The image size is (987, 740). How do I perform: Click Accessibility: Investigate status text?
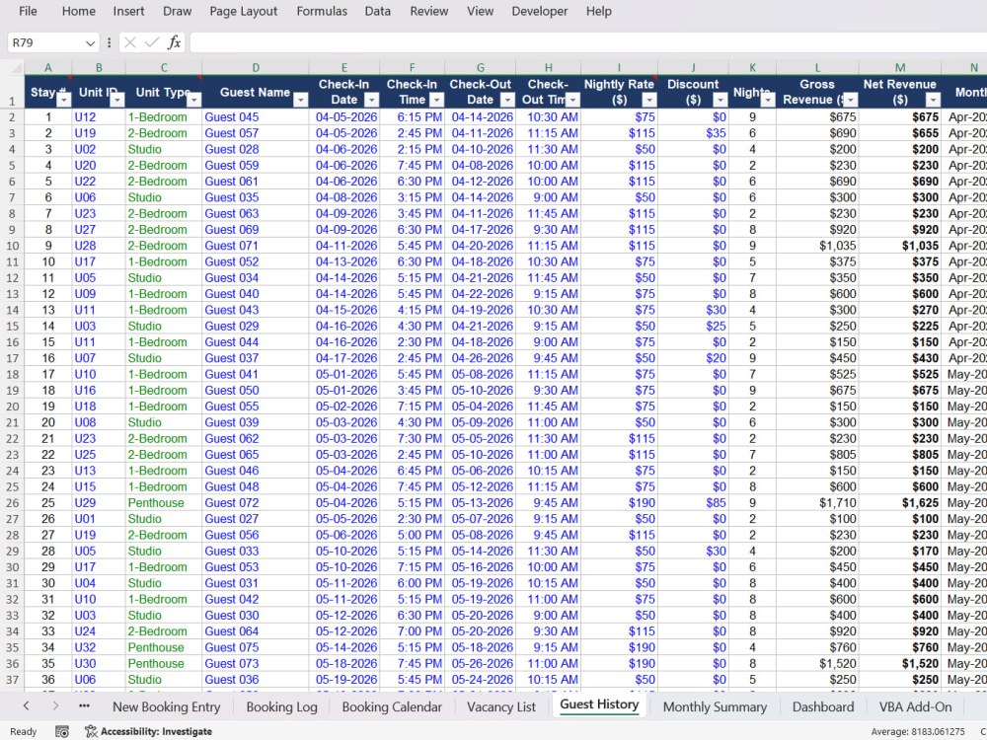coord(156,731)
